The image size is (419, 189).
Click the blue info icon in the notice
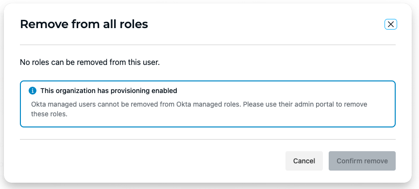pyautogui.click(x=33, y=91)
